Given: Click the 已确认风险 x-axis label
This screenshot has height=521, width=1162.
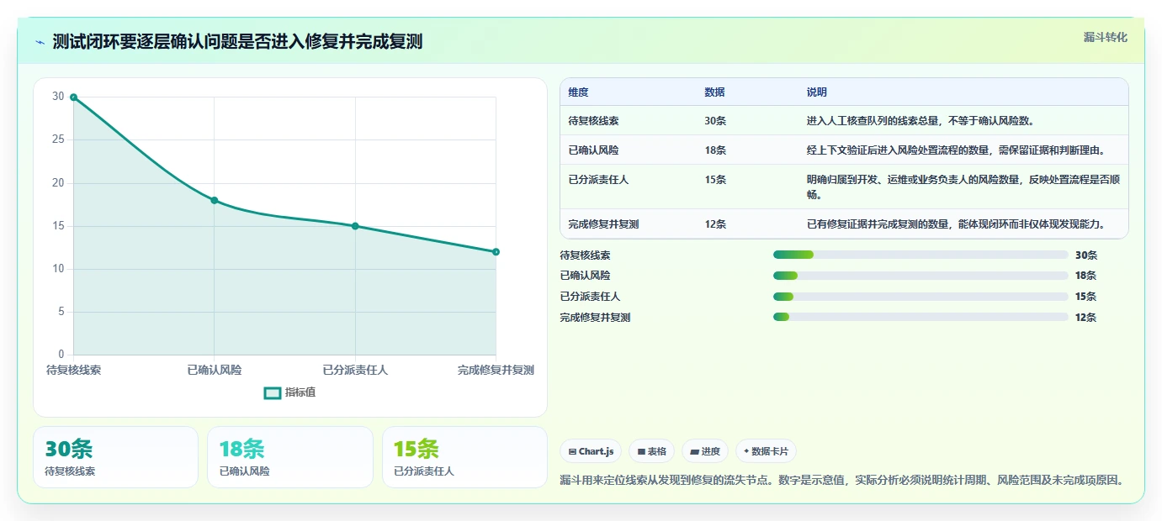Looking at the screenshot, I should click(215, 370).
